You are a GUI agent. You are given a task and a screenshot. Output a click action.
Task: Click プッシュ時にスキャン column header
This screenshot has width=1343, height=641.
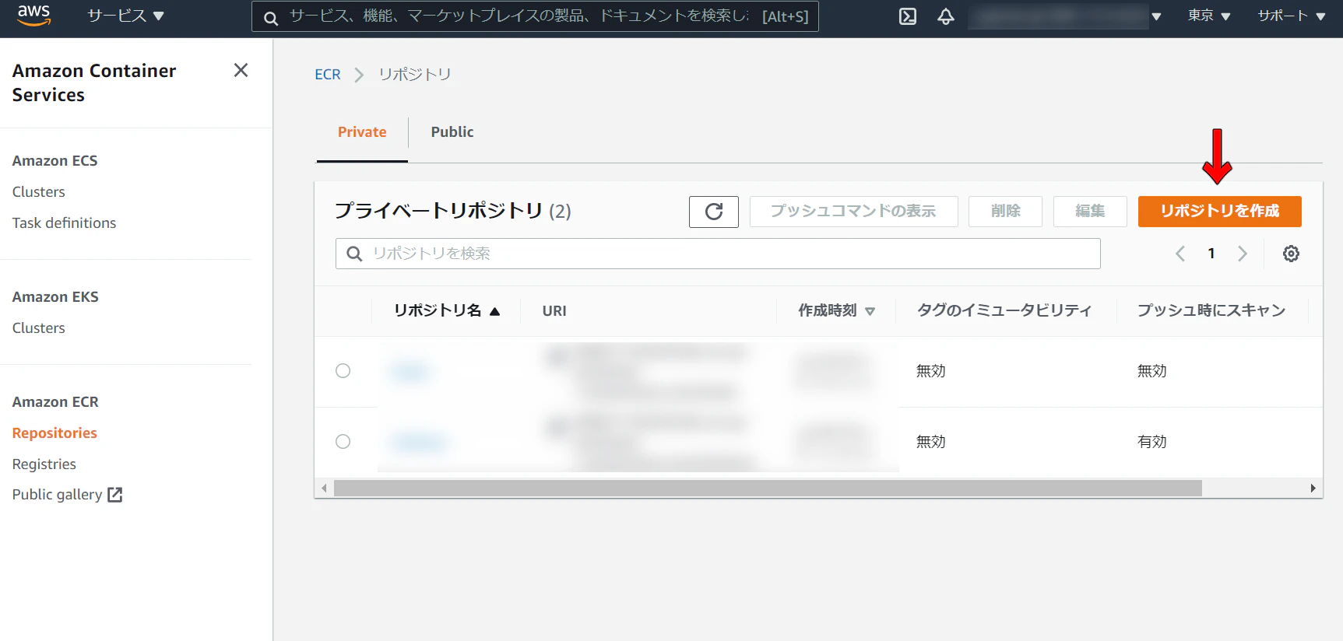[1211, 310]
